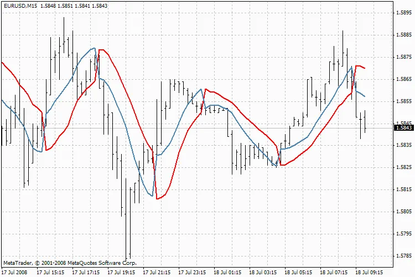
Task: Select the 17 Jul 15:15 time label
Action: pyautogui.click(x=50, y=273)
